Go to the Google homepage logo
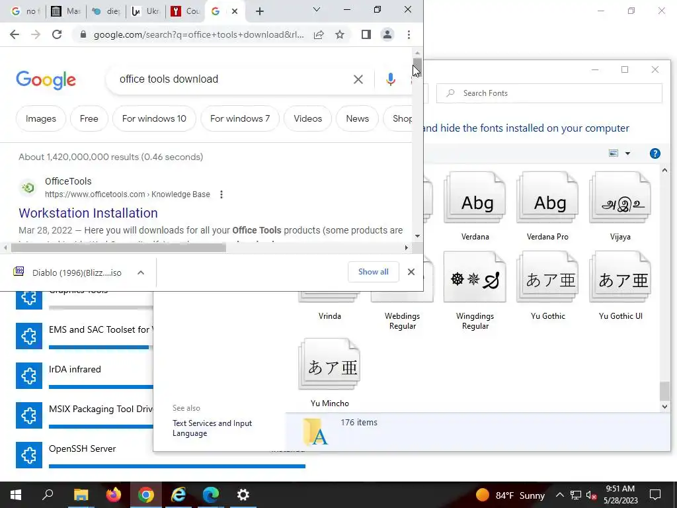 [46, 80]
